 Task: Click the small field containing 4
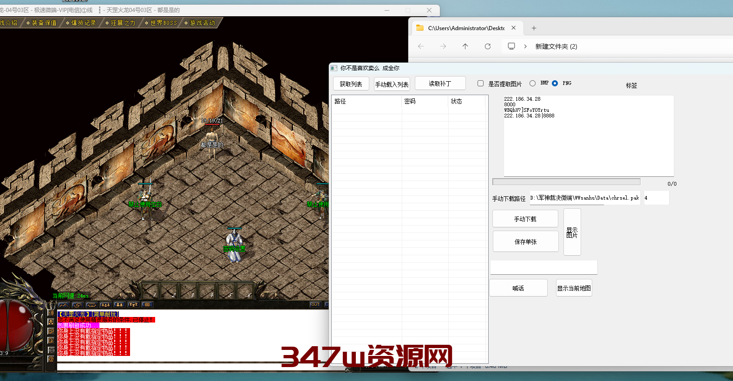(x=656, y=198)
